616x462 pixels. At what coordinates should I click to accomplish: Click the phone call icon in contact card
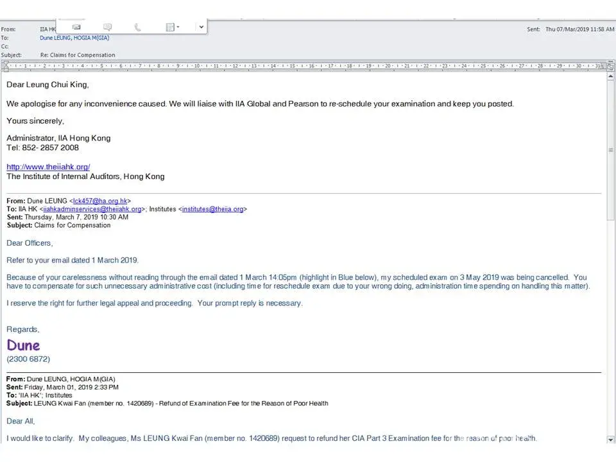138,27
